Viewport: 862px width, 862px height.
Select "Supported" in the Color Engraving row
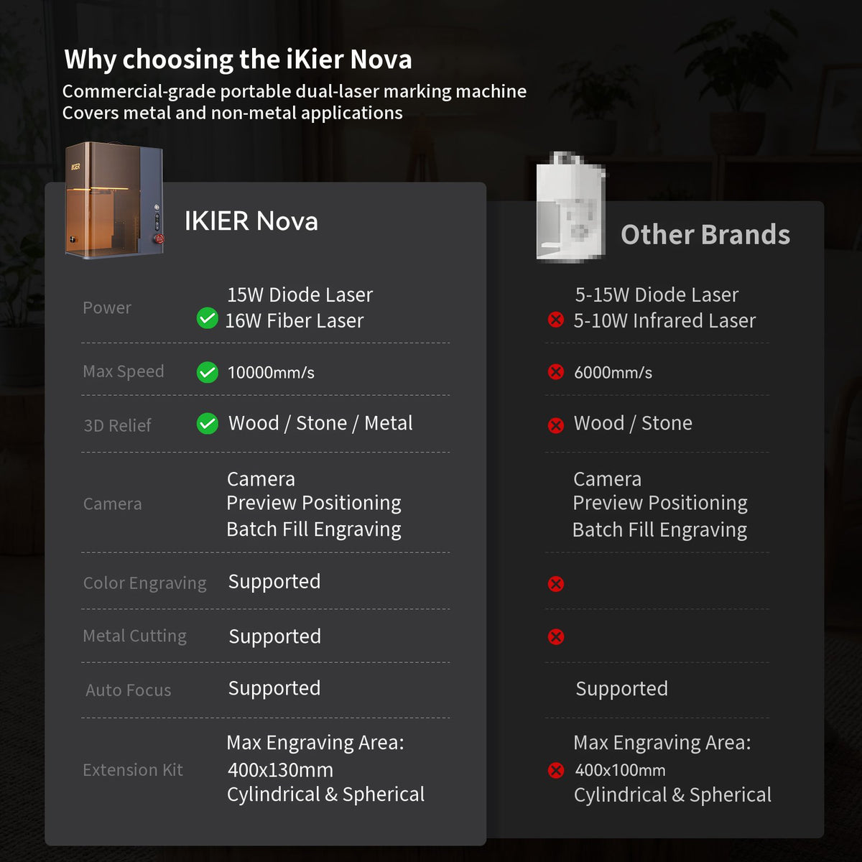[x=274, y=581]
